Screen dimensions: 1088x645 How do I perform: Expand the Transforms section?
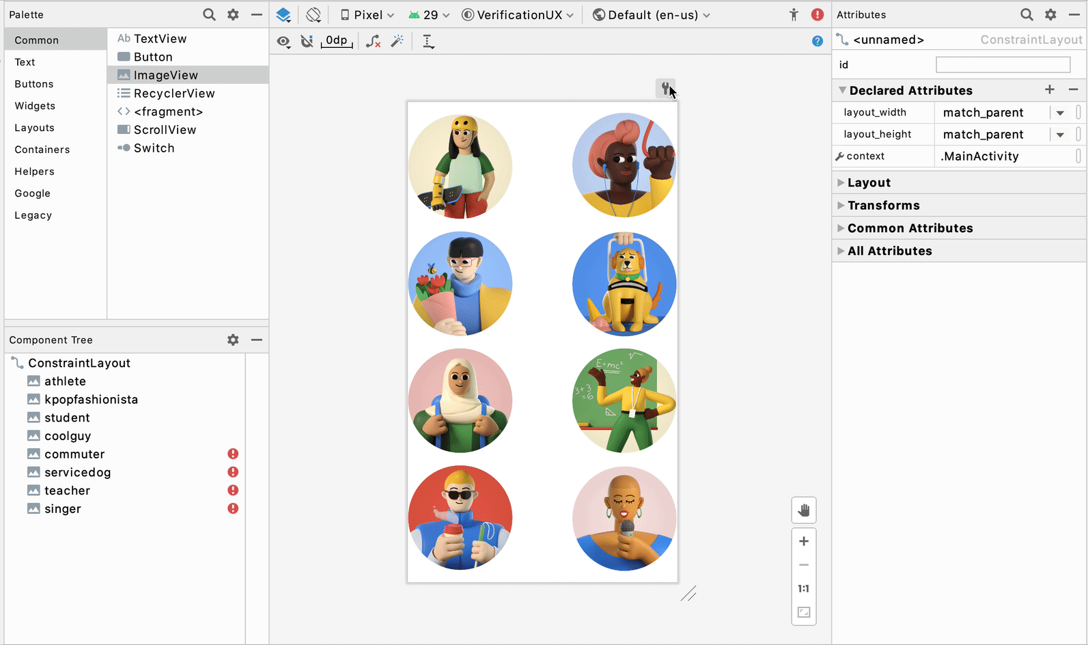[x=841, y=205]
